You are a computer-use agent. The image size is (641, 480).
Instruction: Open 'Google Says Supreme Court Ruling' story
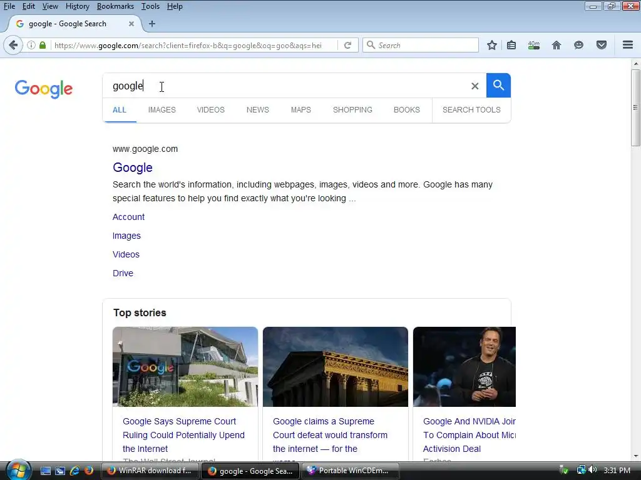coord(183,435)
